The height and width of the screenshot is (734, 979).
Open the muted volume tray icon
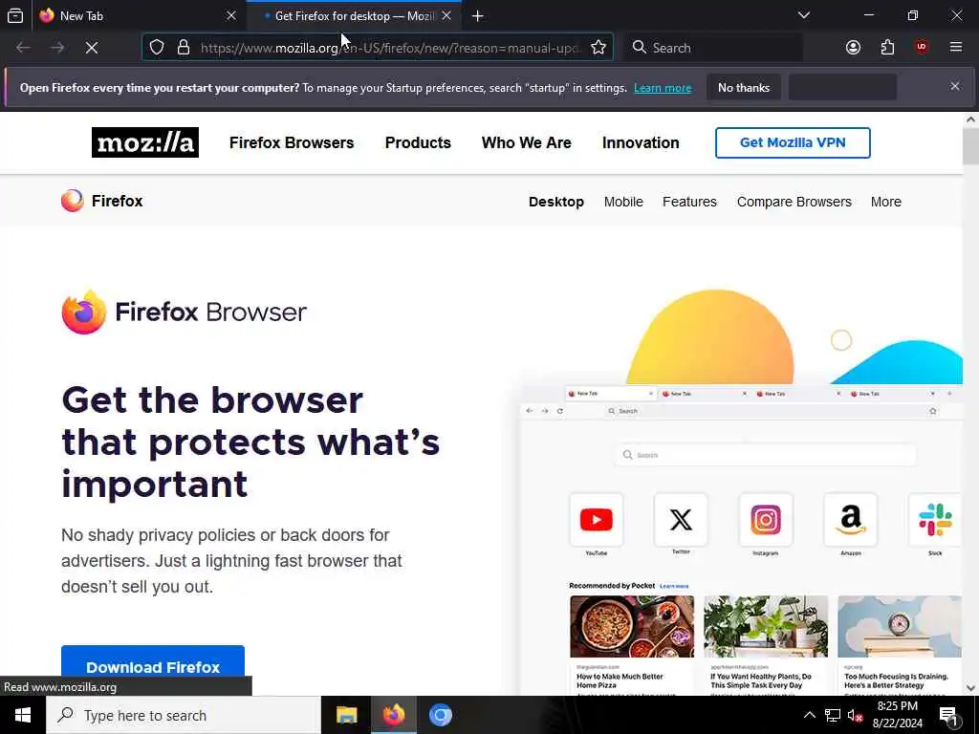[x=856, y=715]
